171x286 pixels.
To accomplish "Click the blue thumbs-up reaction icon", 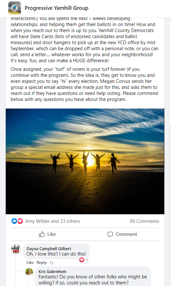I will (x=14, y=221).
